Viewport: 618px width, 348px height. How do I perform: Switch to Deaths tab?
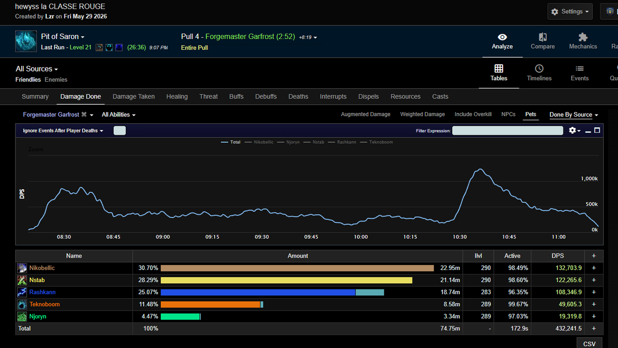(298, 96)
